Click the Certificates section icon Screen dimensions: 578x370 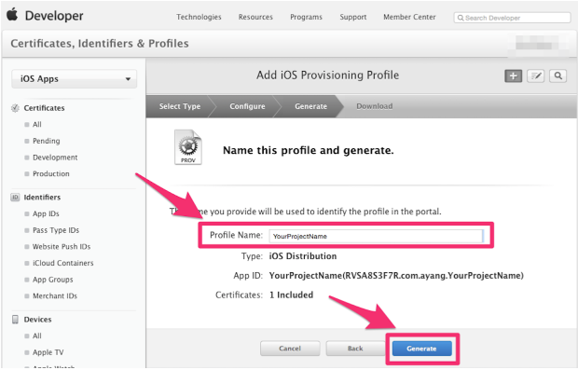coord(15,108)
